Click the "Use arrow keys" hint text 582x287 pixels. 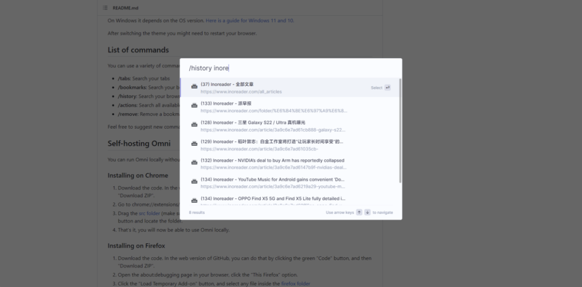pyautogui.click(x=339, y=213)
